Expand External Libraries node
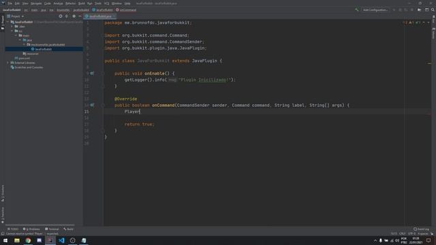The width and height of the screenshot is (436, 245). pos(8,63)
